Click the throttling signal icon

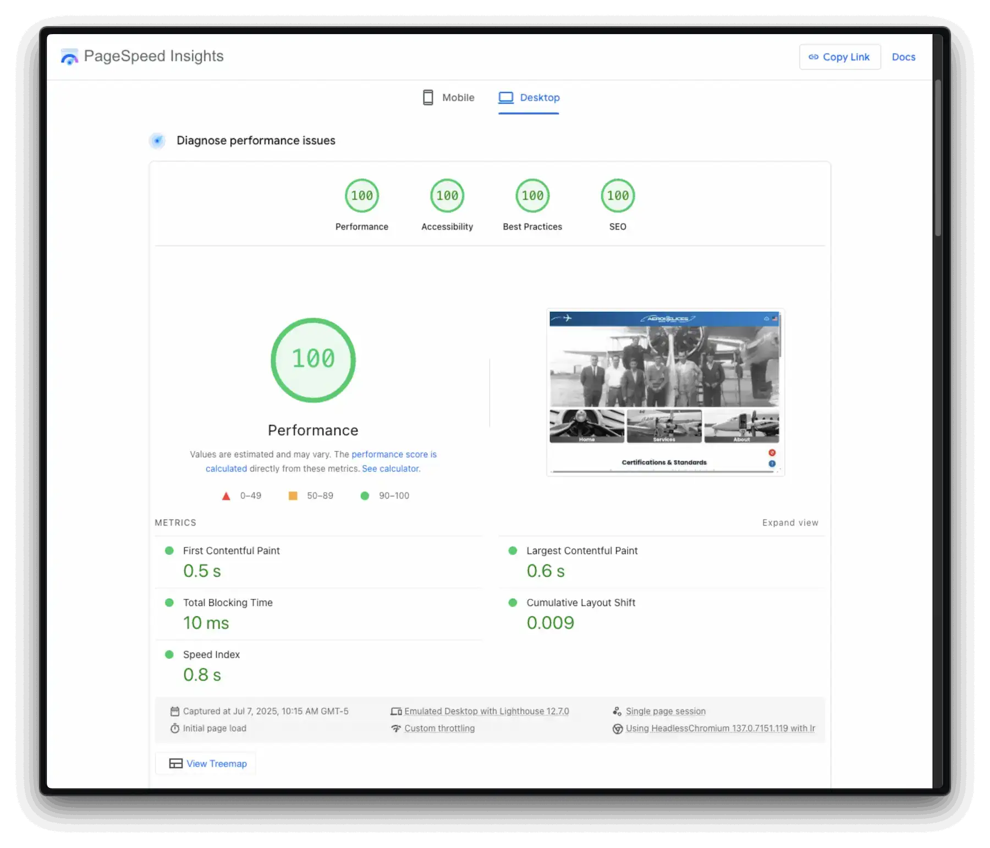tap(396, 729)
